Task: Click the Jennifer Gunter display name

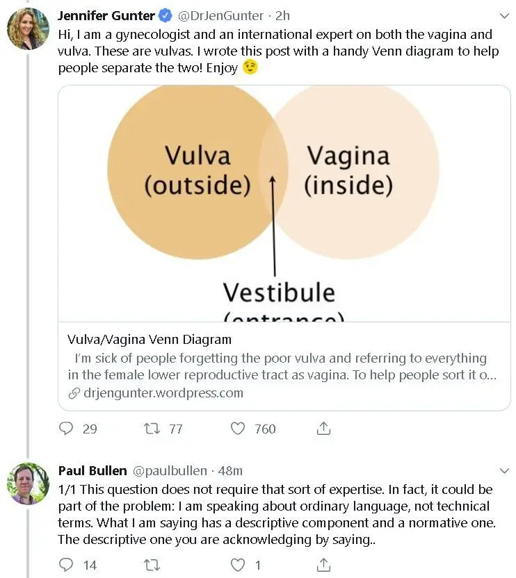Action: click(106, 16)
